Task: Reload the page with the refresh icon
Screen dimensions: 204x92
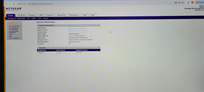Action: 14,4
